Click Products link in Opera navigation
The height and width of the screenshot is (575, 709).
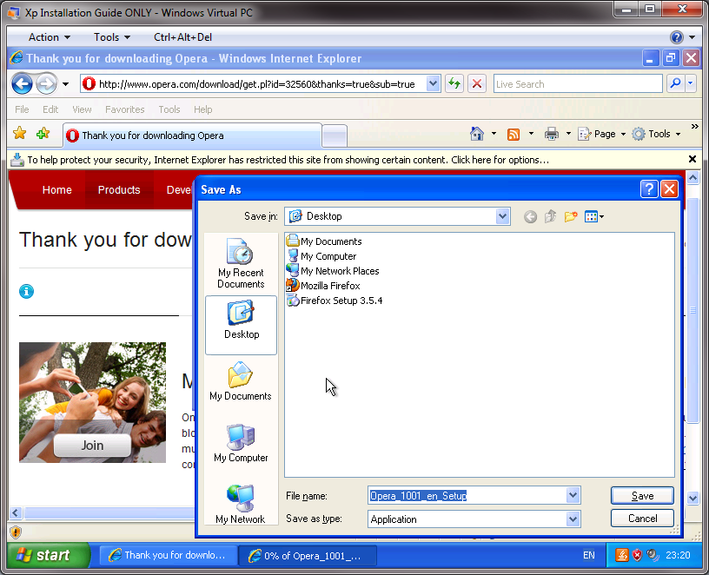pos(119,190)
